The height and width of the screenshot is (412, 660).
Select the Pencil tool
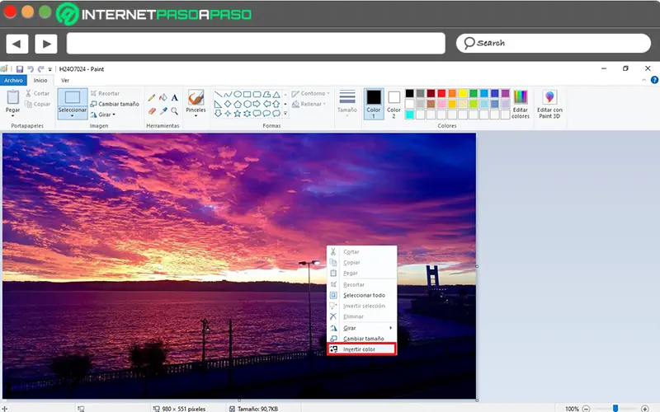click(152, 98)
